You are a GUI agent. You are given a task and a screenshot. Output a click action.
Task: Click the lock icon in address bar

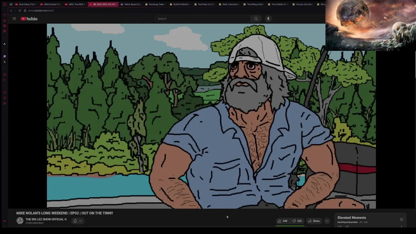(25, 10)
